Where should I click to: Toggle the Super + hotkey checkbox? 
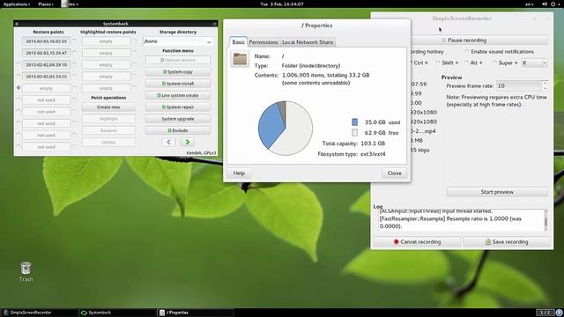coord(494,63)
